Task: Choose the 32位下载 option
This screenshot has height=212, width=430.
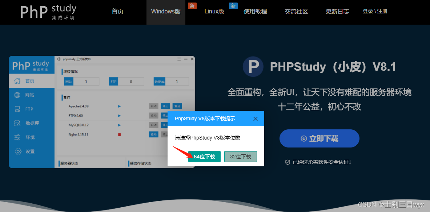Action: tap(240, 157)
